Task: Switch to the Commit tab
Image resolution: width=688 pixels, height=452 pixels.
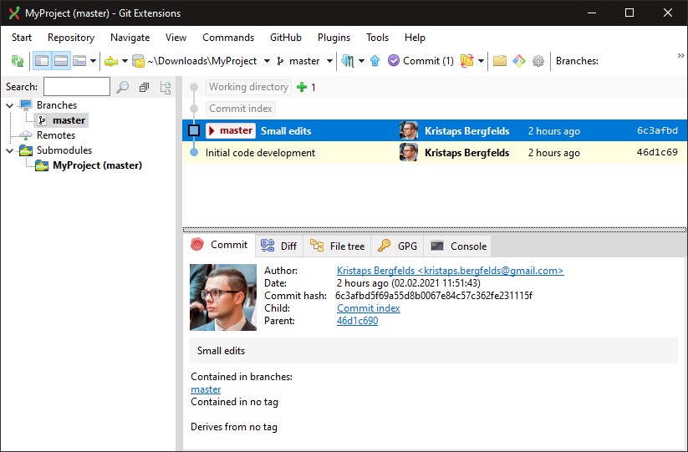Action: point(219,245)
